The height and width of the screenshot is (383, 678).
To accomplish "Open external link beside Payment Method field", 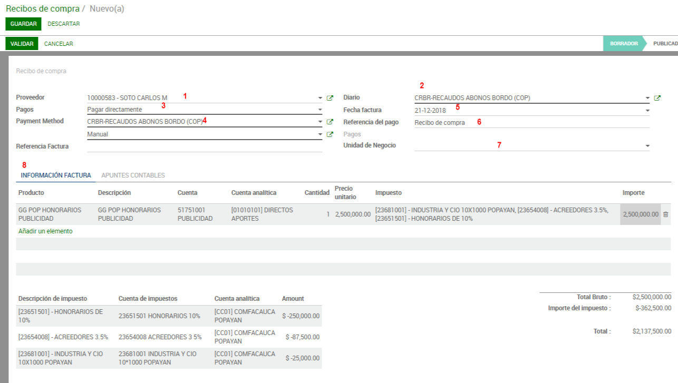I will click(x=330, y=122).
